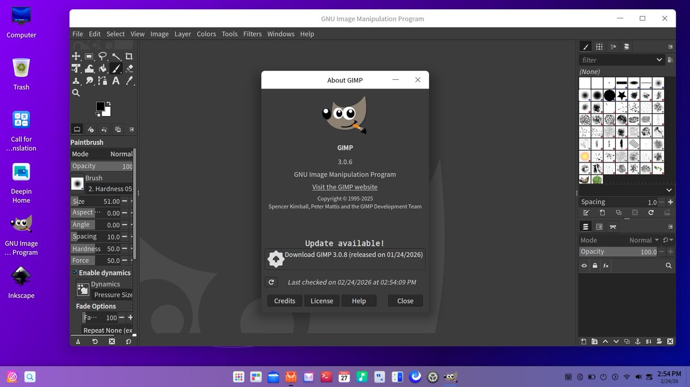This screenshot has width=690, height=387.
Task: Open the Windows menu
Action: coord(281,34)
